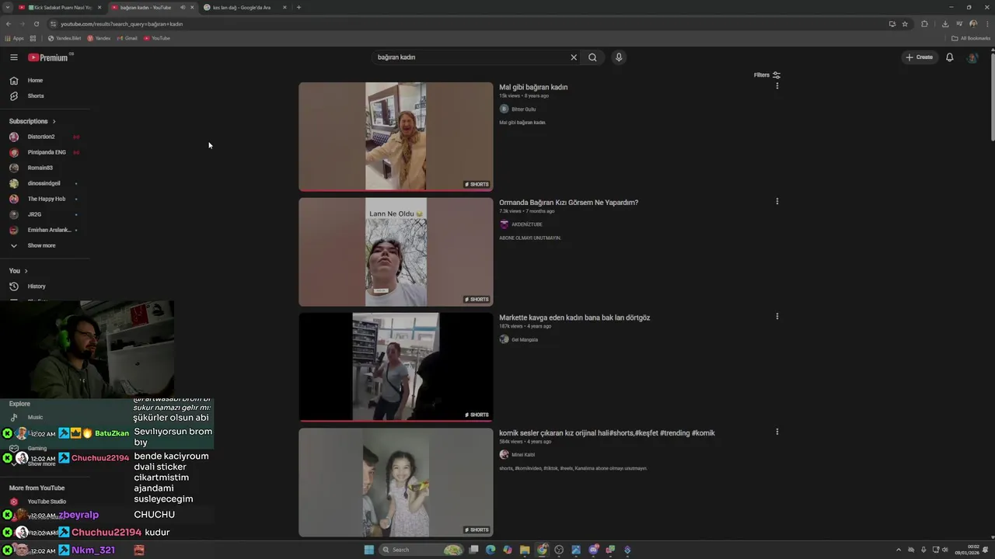The width and height of the screenshot is (995, 559).
Task: Reload the current page
Action: coord(36,24)
